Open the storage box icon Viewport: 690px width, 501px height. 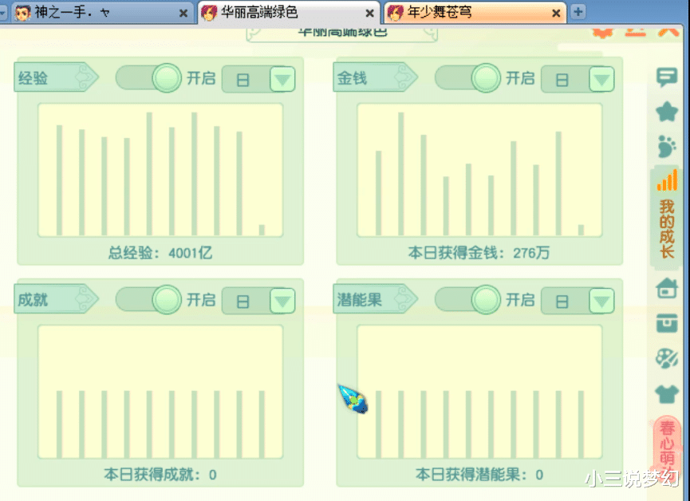click(x=667, y=323)
